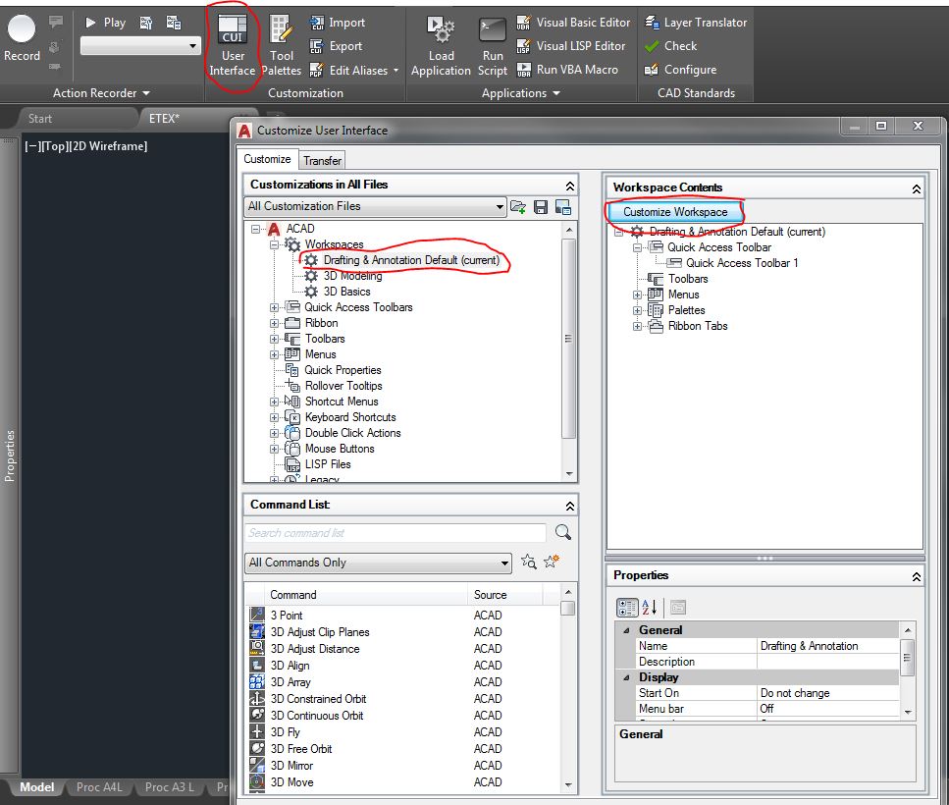Open Layer Translator tool
The width and height of the screenshot is (949, 805).
tap(696, 23)
